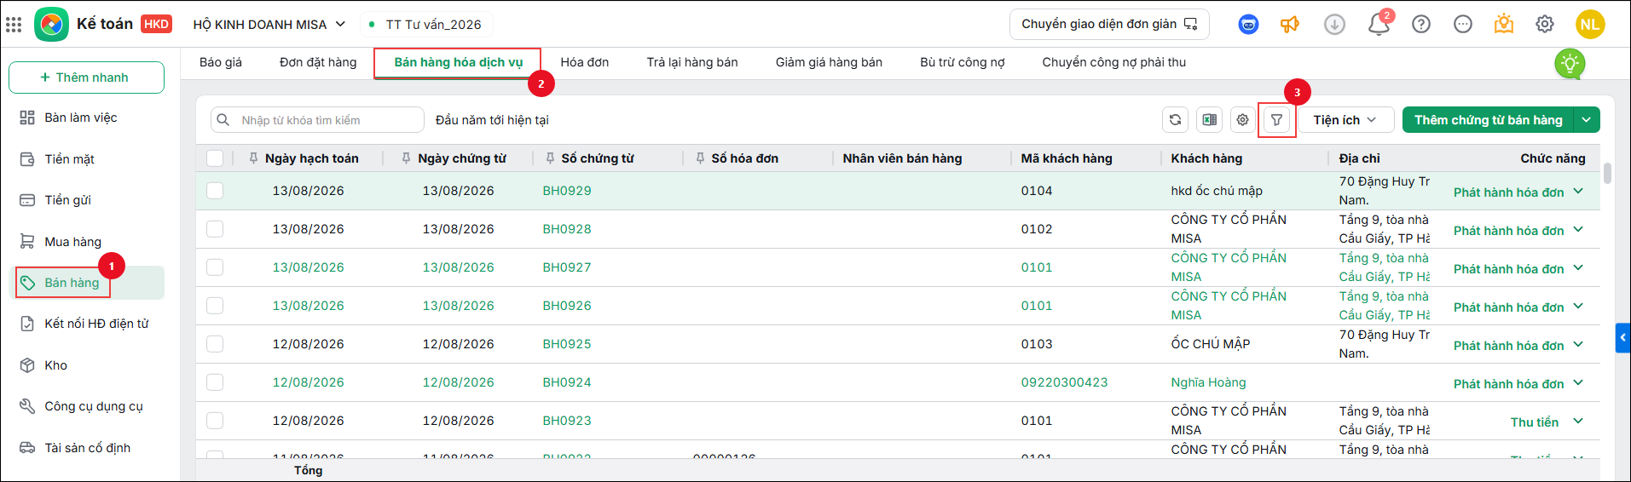Pin the Số chứng từ column
This screenshot has height=482, width=1631.
[550, 158]
